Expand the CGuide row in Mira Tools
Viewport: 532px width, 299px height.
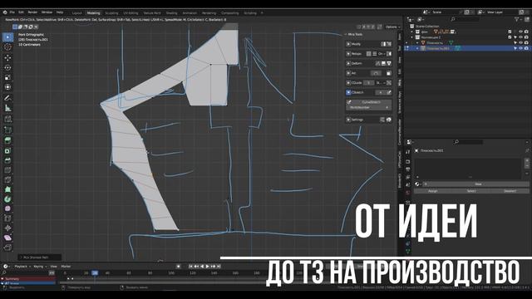click(348, 83)
